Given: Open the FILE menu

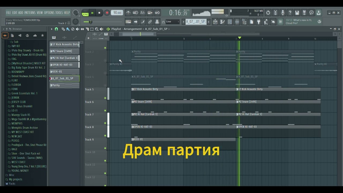Looking at the screenshot, I should [x=8, y=13].
